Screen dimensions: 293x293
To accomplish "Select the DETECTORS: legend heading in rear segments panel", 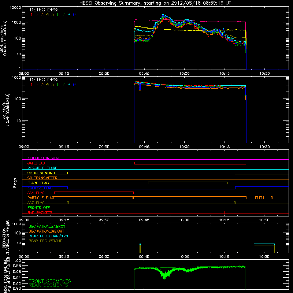I will tap(44, 79).
